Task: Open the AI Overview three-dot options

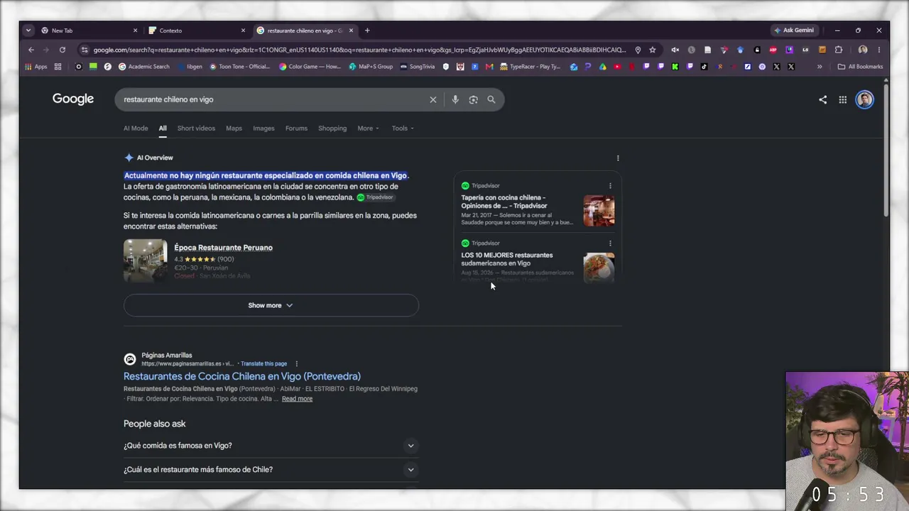Action: [x=618, y=158]
